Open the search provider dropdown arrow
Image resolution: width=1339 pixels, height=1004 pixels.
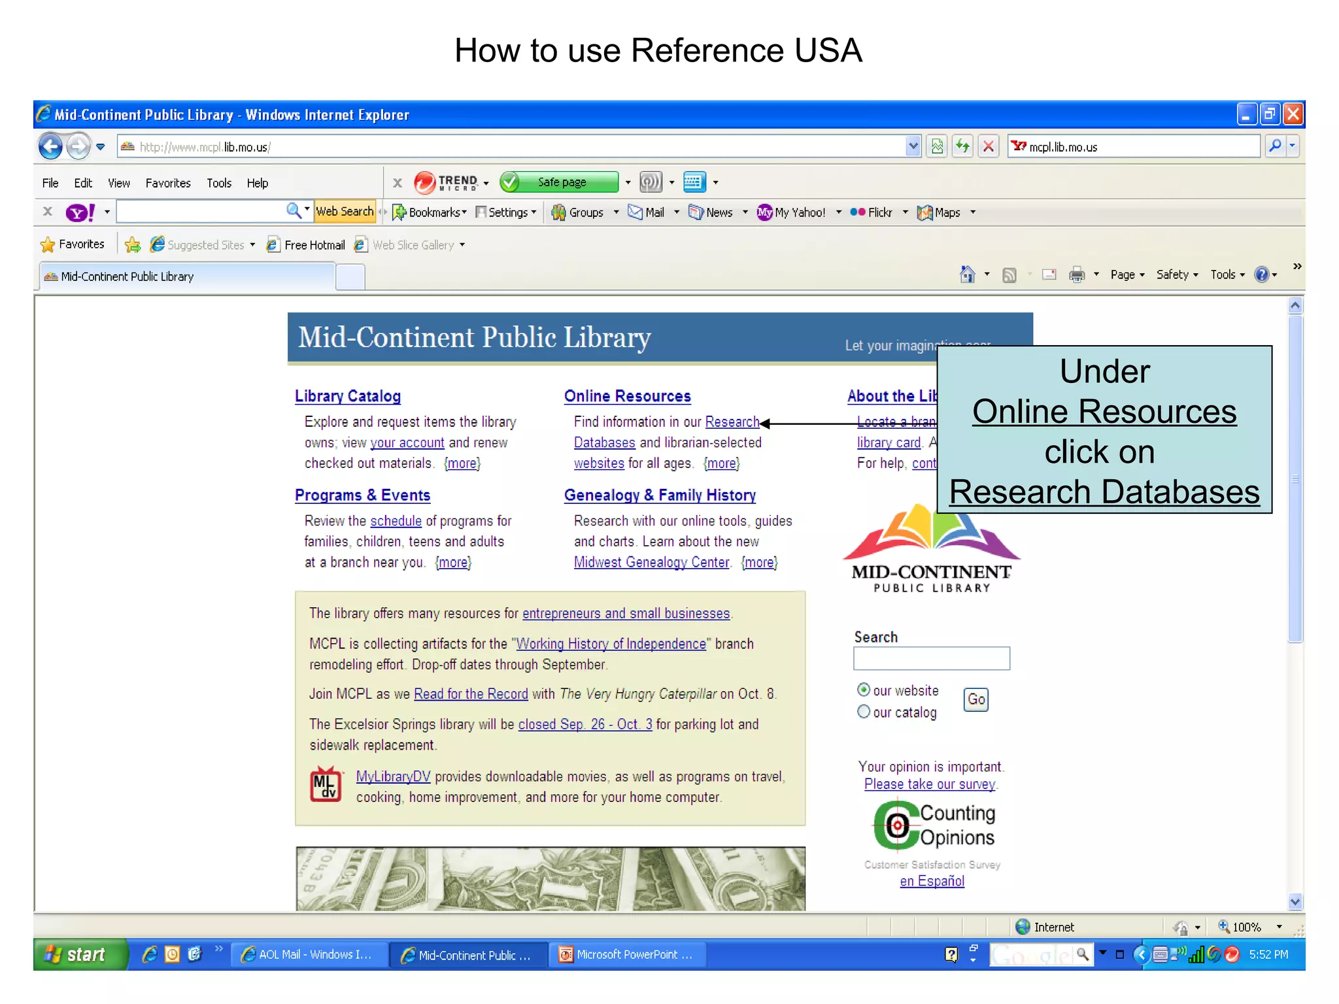1293,146
